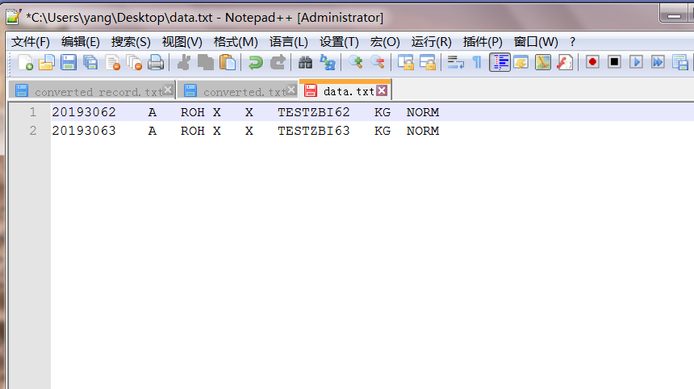The height and width of the screenshot is (389, 694).
Task: Open the ? help menu
Action: 572,42
